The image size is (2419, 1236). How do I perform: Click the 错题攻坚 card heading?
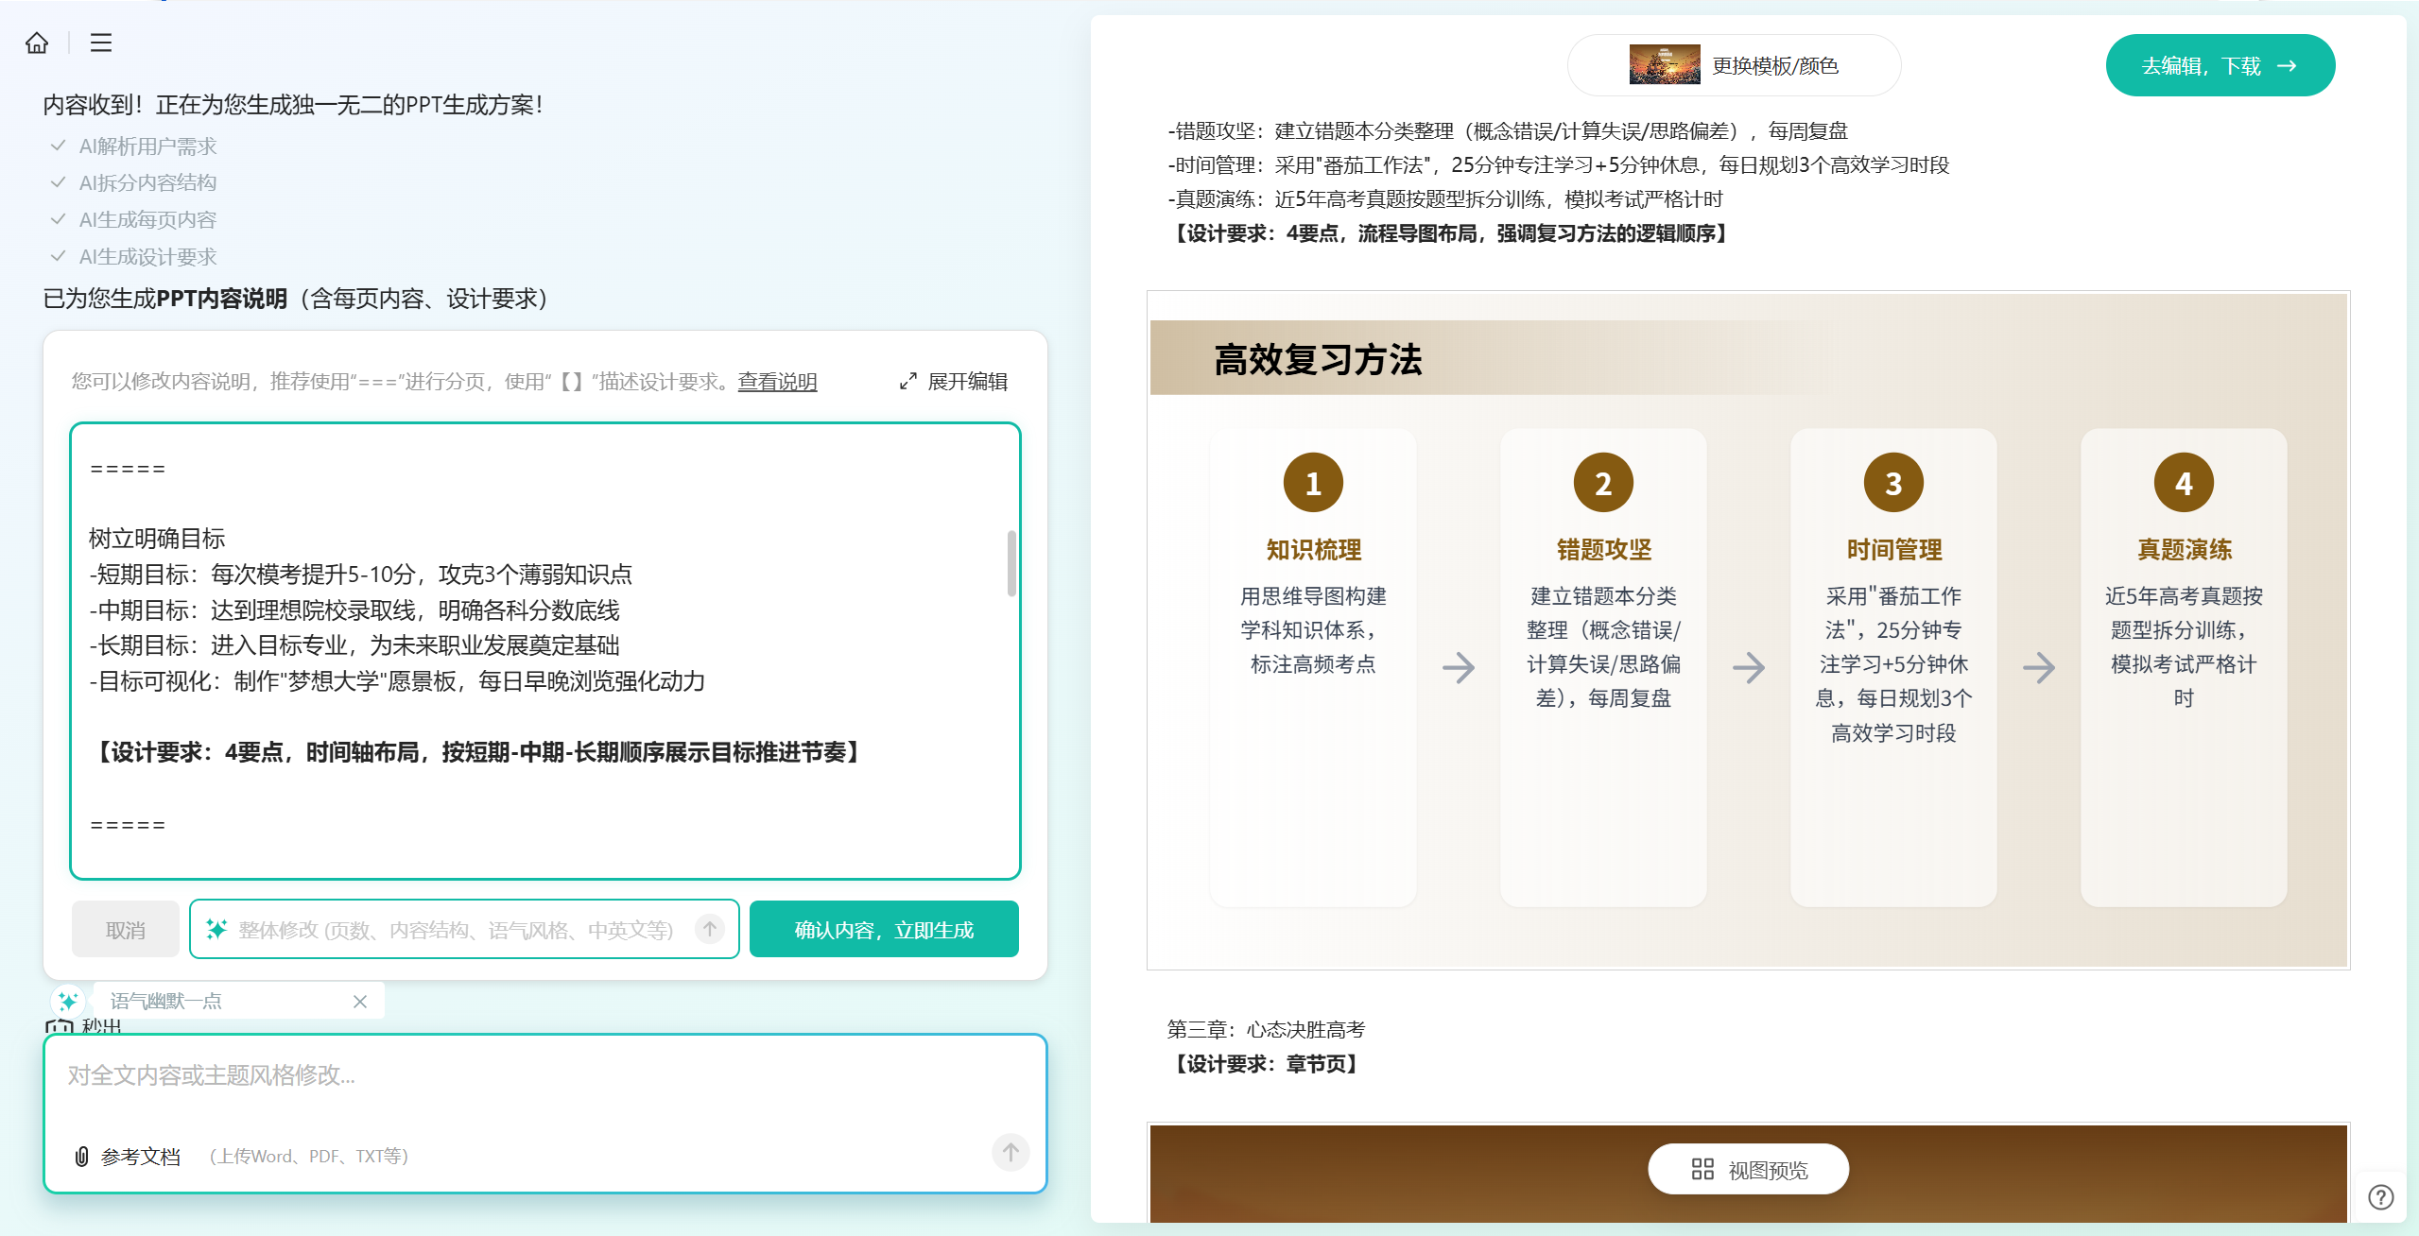[1603, 550]
